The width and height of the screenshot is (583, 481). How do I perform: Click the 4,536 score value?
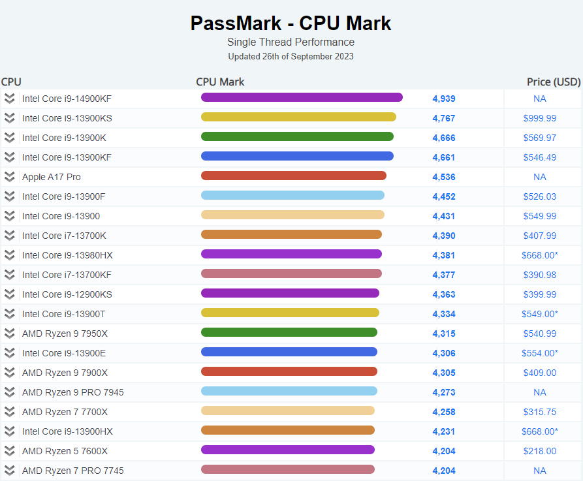(x=444, y=177)
